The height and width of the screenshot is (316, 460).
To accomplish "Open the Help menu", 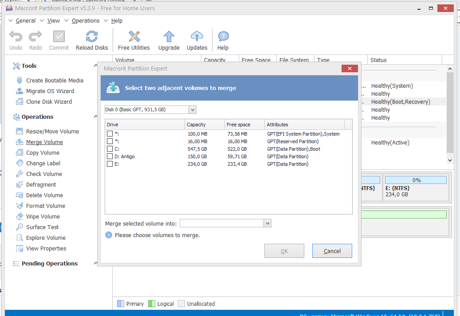I will tap(117, 20).
